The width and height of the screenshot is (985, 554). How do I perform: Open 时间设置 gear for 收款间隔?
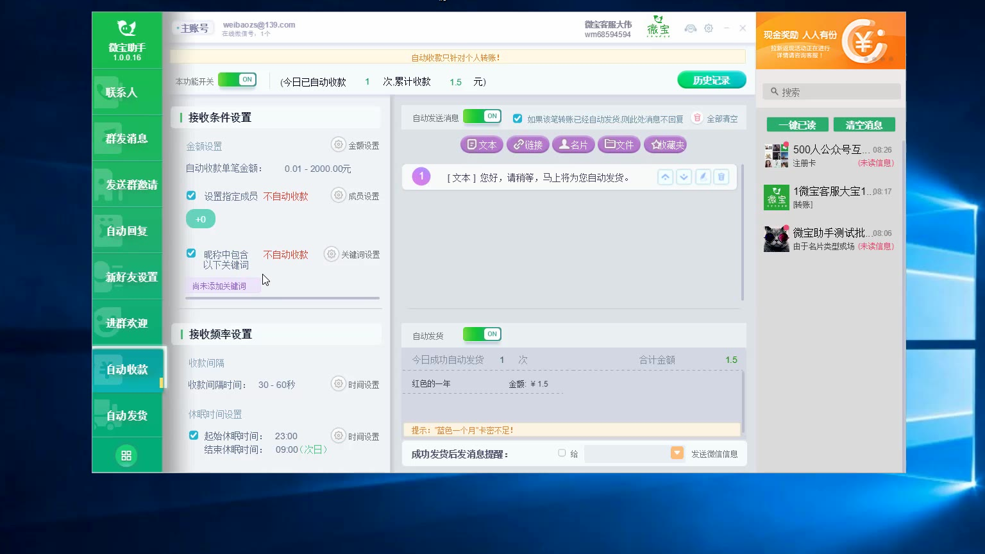click(339, 383)
